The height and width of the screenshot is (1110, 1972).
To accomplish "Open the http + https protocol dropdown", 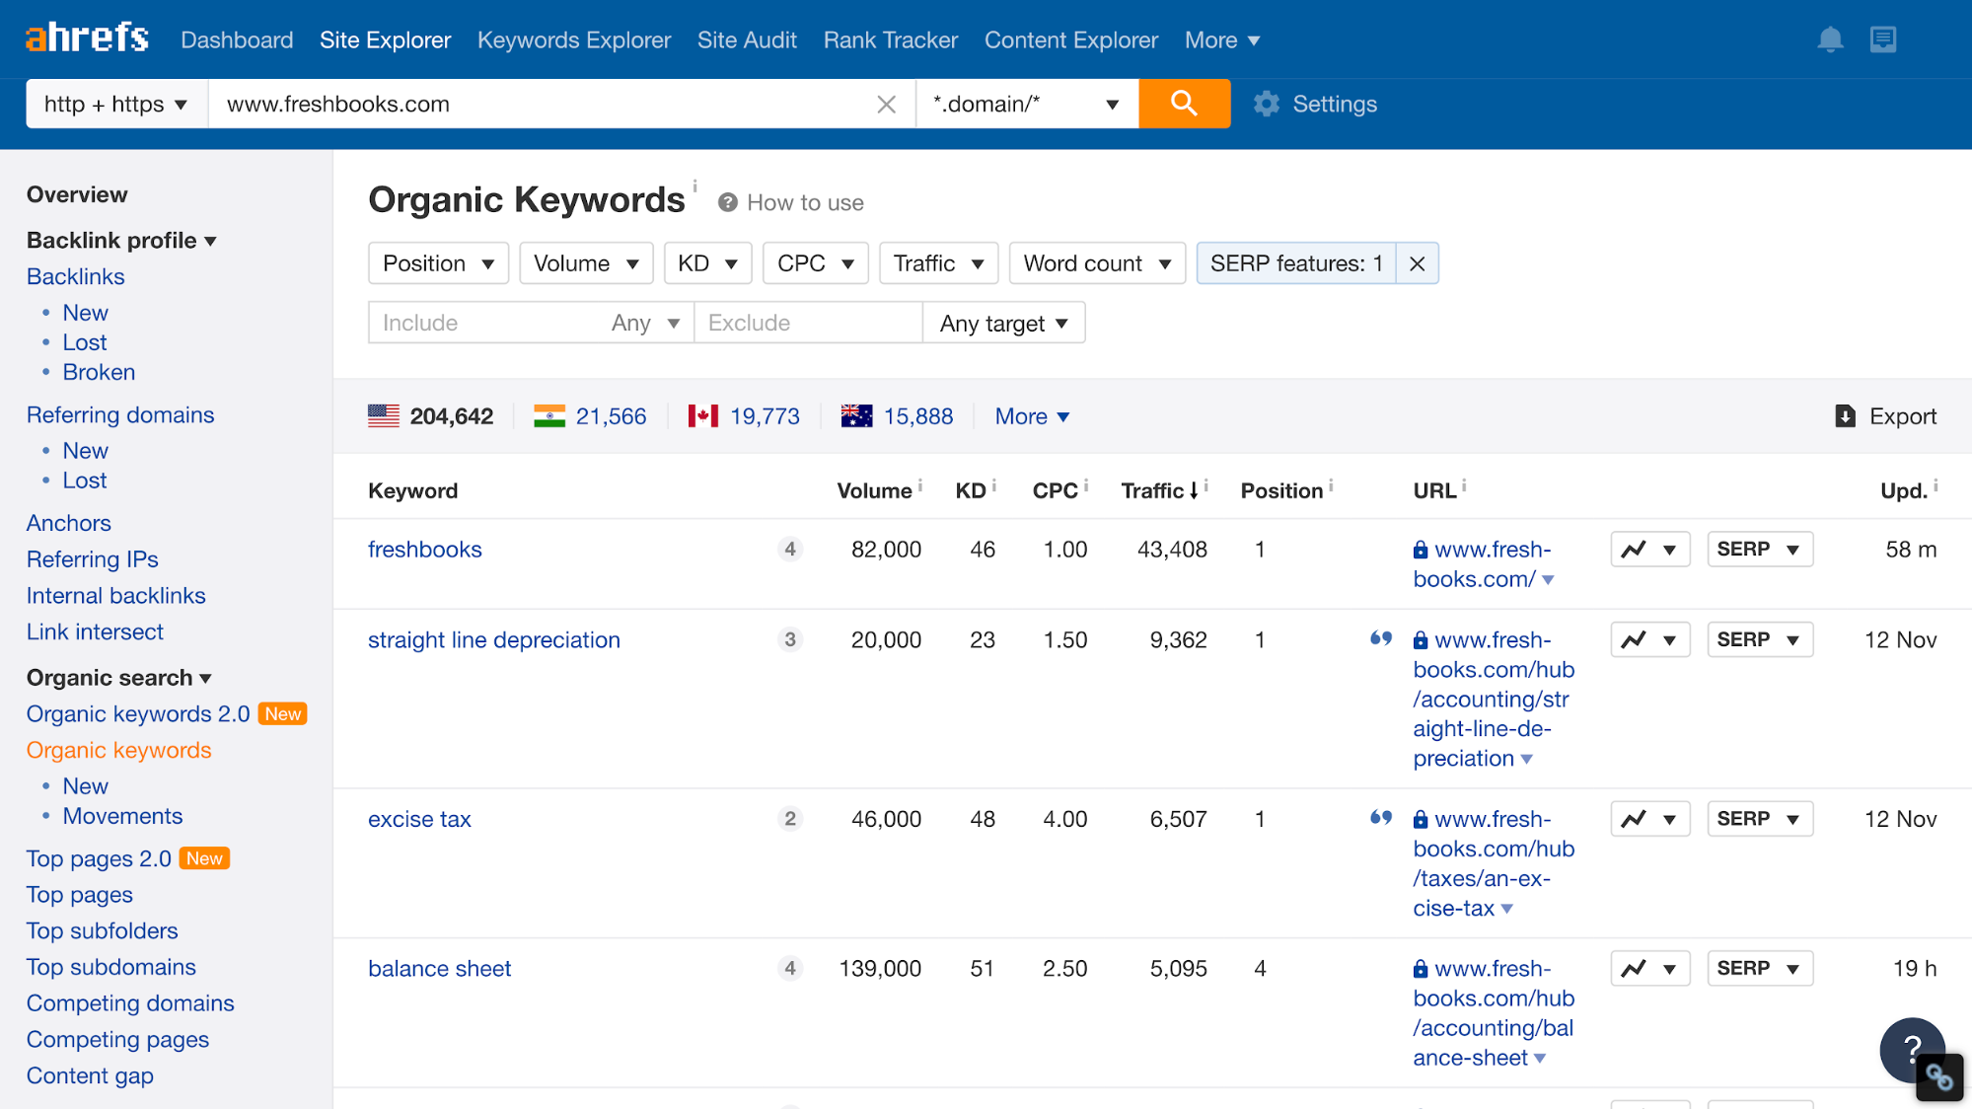I will [116, 104].
